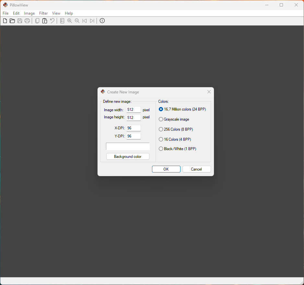
Task: Click the Zoom in magnifier icon
Action: (x=70, y=21)
